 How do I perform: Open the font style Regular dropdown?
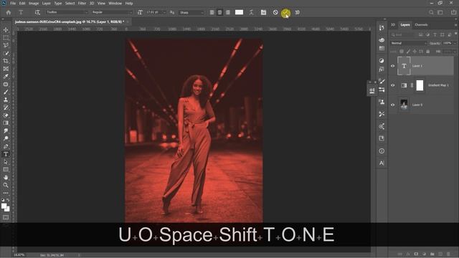point(112,12)
